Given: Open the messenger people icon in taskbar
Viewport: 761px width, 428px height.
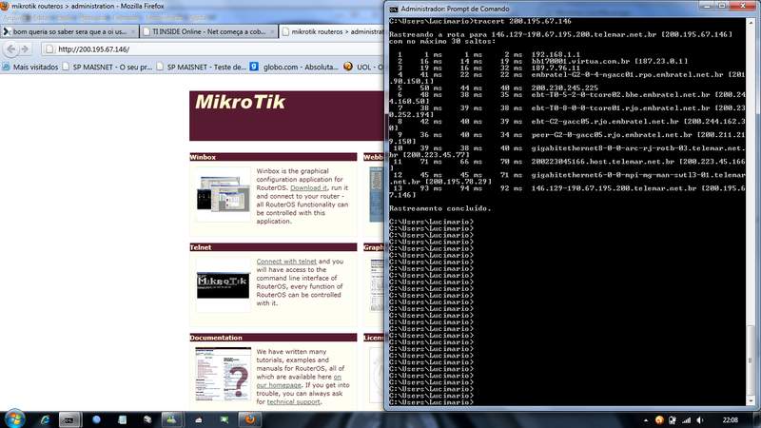Looking at the screenshot, I should click(171, 419).
